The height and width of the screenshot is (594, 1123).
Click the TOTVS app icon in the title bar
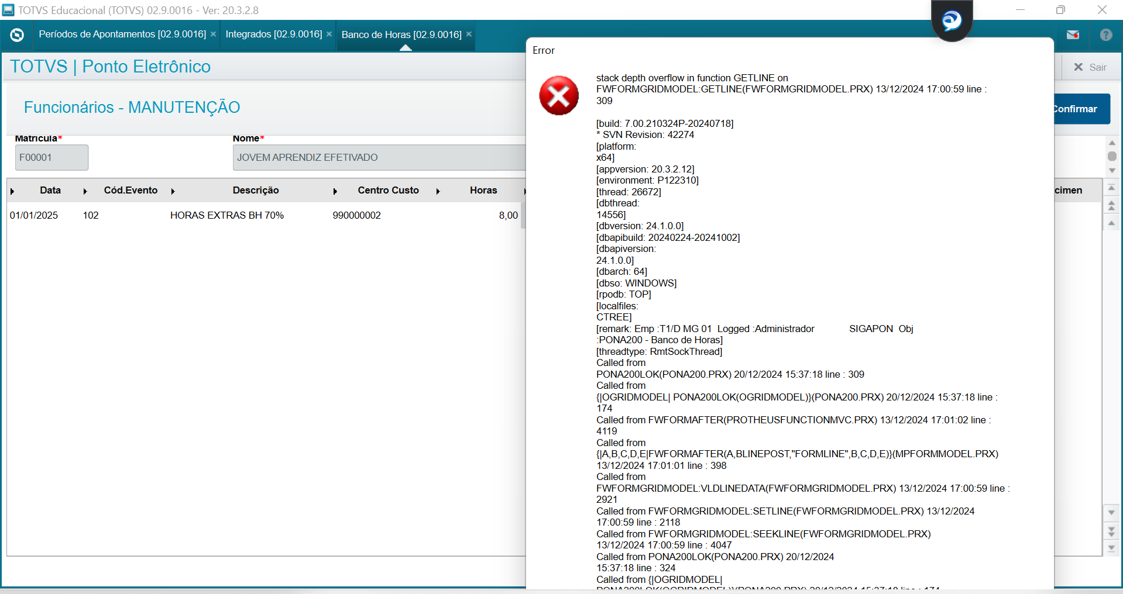[x=8, y=10]
